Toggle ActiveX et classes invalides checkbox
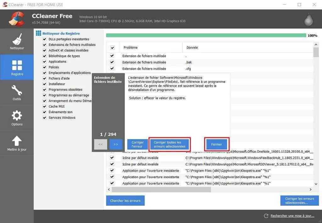This screenshot has height=223, width=322. [44, 50]
